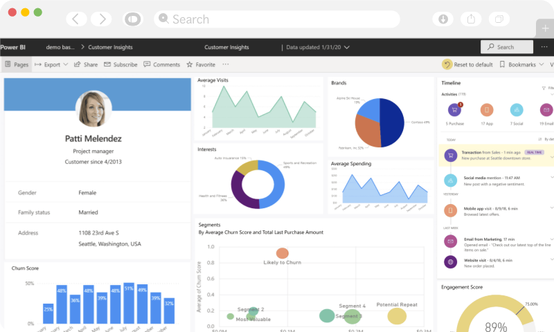Select the 17 App activity icon
This screenshot has height=332, width=554.
(x=487, y=110)
